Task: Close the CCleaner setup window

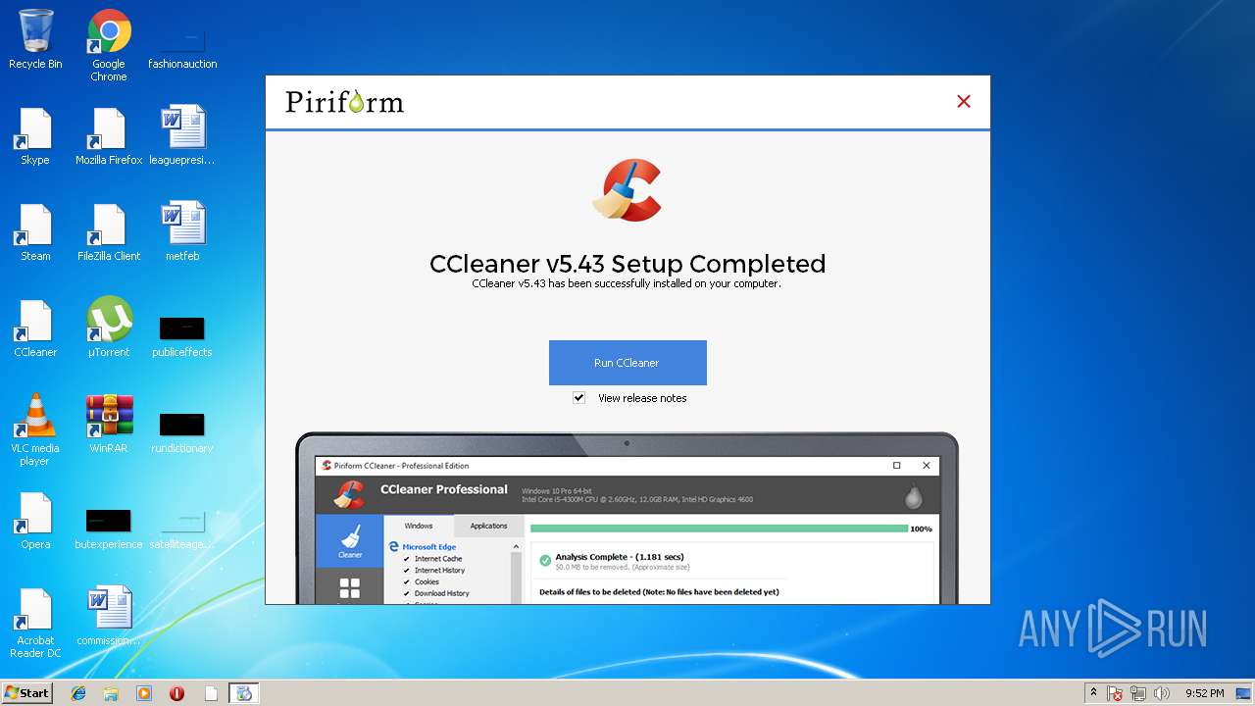Action: pyautogui.click(x=964, y=102)
